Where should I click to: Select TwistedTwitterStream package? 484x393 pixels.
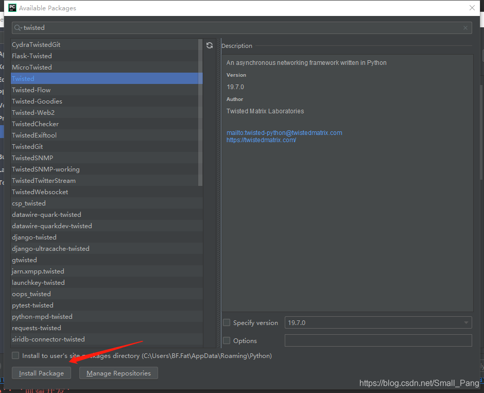point(107,181)
